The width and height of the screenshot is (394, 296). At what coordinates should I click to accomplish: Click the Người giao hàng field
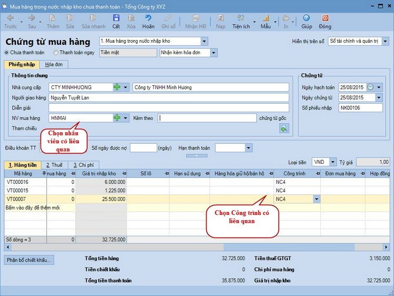pos(169,97)
